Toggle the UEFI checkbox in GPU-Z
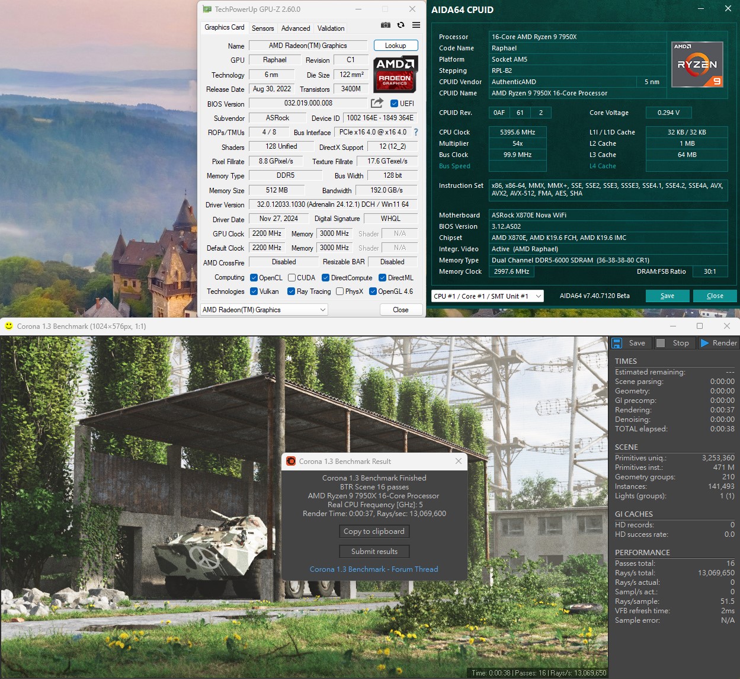Image resolution: width=740 pixels, height=679 pixels. pos(394,103)
